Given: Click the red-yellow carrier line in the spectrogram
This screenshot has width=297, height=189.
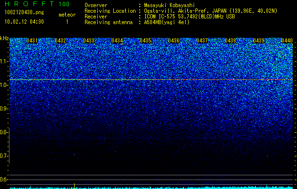Looking at the screenshot, I should tap(151, 80).
